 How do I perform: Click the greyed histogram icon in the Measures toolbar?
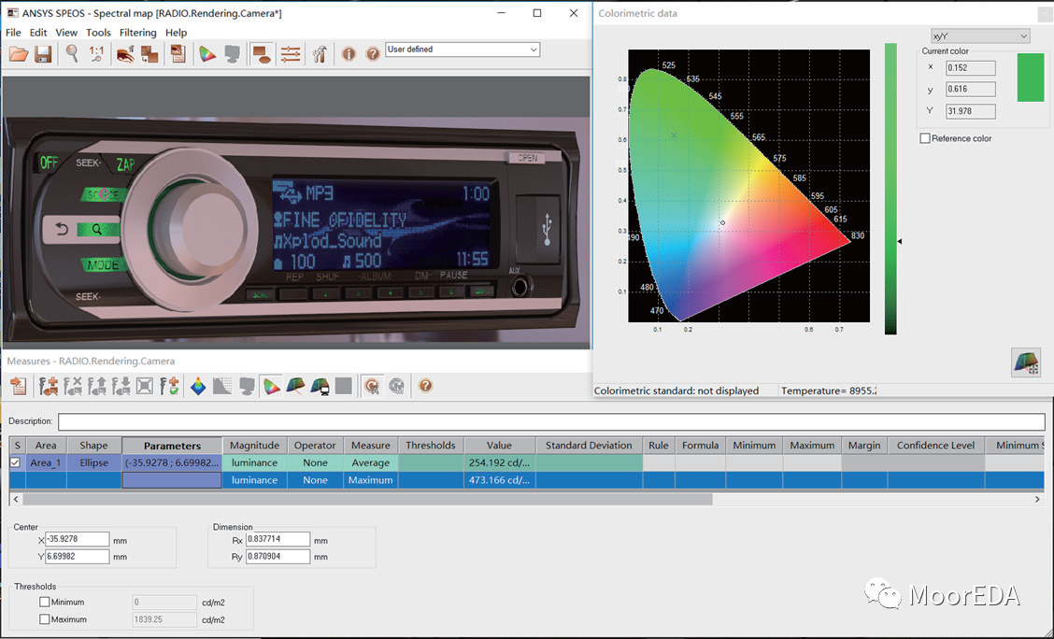pos(222,386)
